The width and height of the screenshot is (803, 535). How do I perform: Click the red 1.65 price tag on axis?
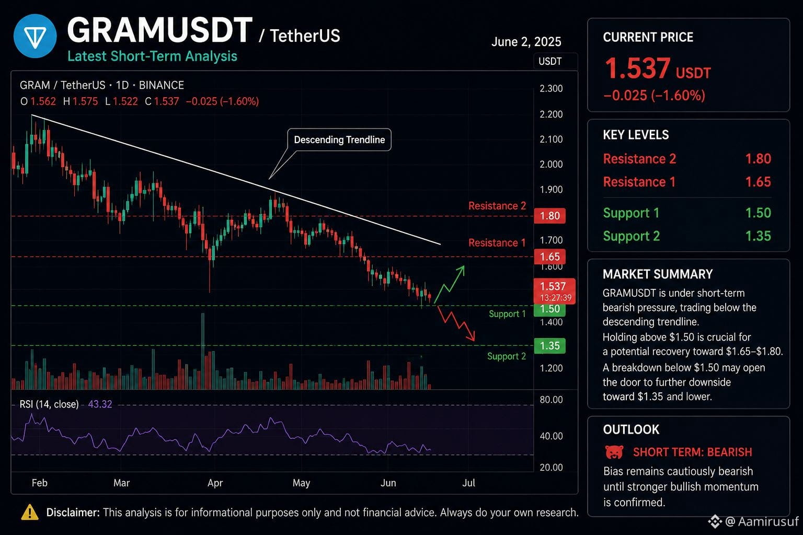550,257
